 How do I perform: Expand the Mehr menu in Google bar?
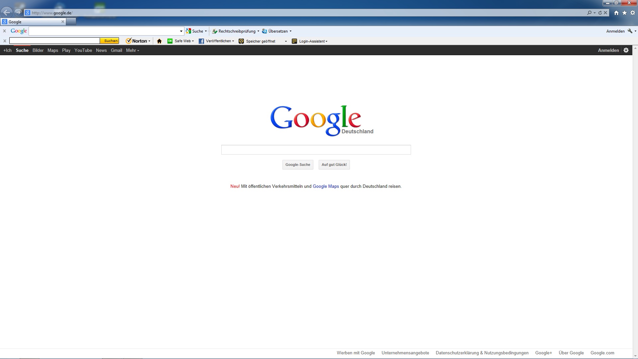click(x=132, y=50)
